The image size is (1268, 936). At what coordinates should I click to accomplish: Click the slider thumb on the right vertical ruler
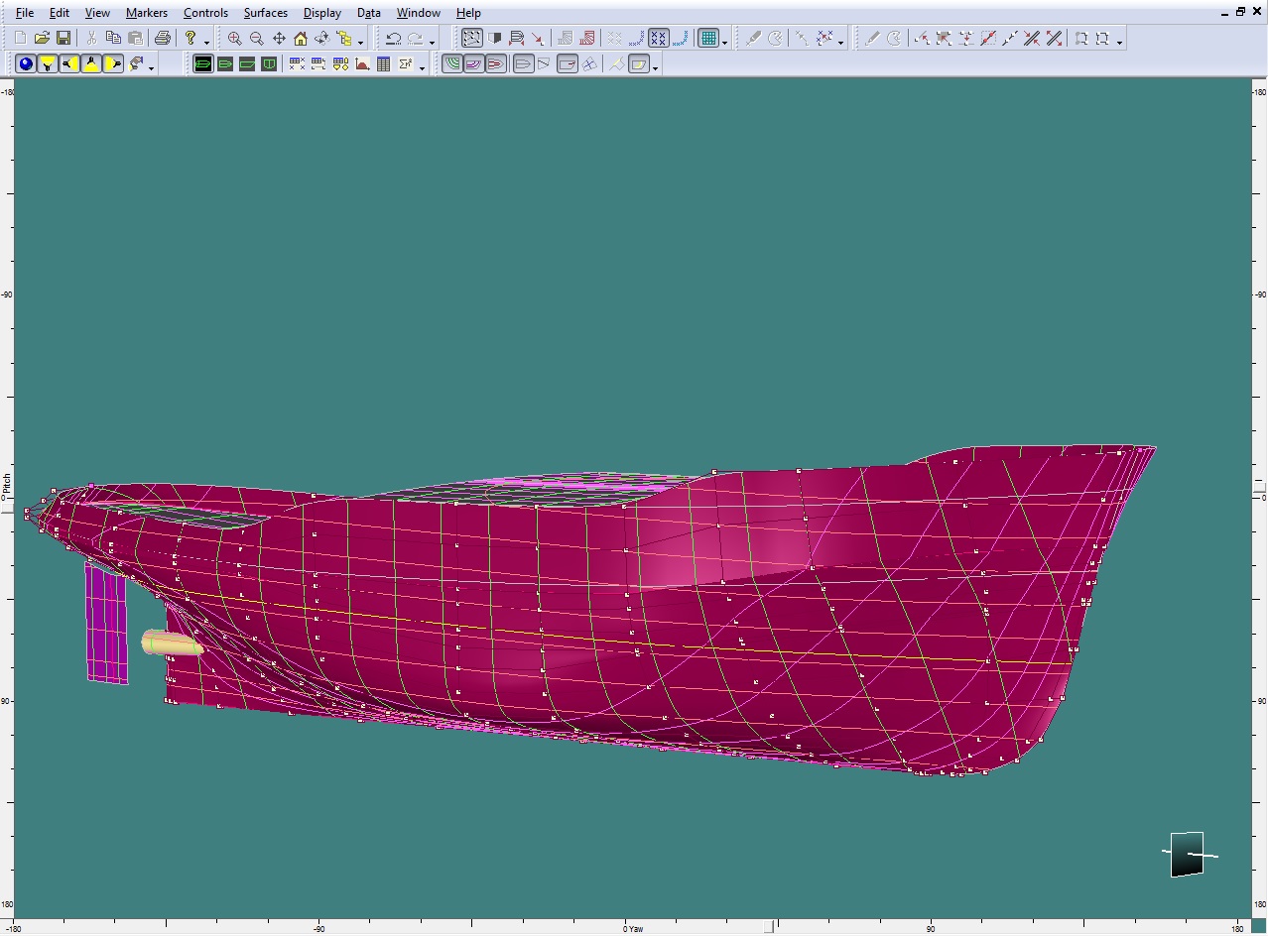click(1260, 490)
